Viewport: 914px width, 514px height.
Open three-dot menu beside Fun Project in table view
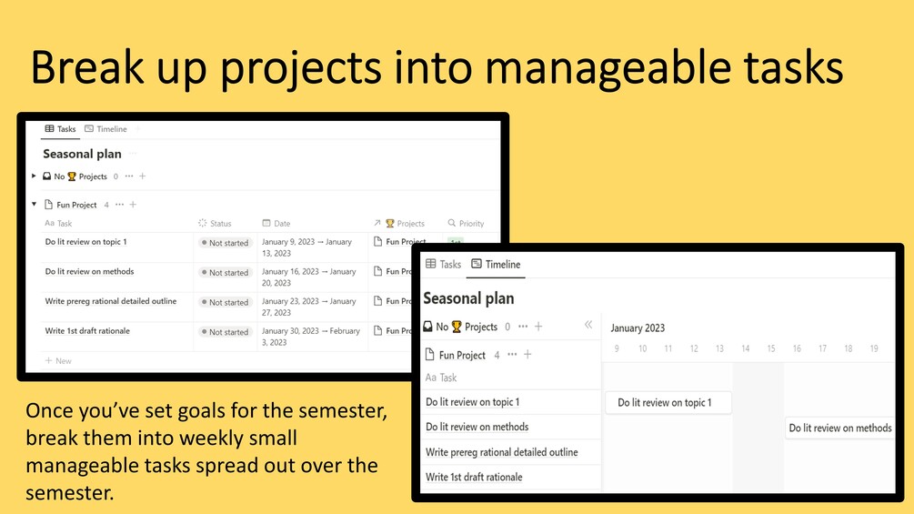(x=119, y=205)
